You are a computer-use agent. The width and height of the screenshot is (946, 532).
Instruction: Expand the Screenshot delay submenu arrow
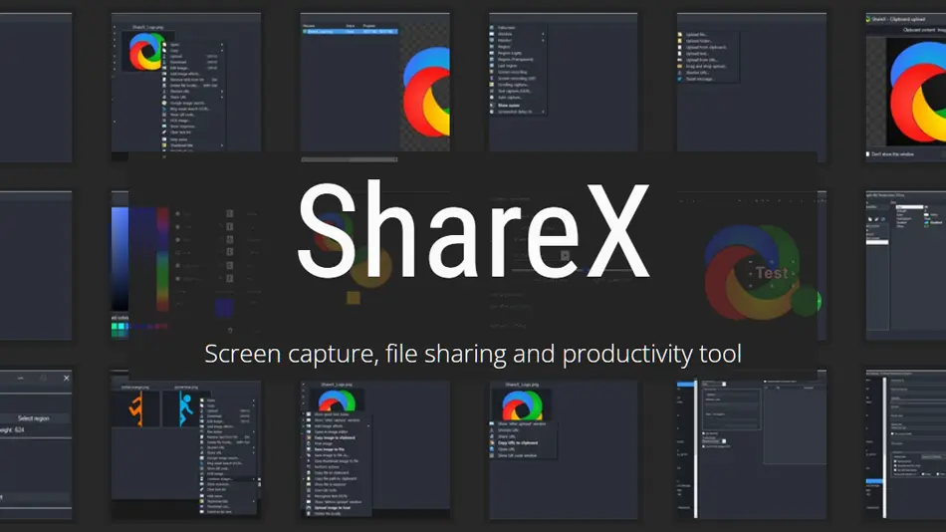click(543, 112)
